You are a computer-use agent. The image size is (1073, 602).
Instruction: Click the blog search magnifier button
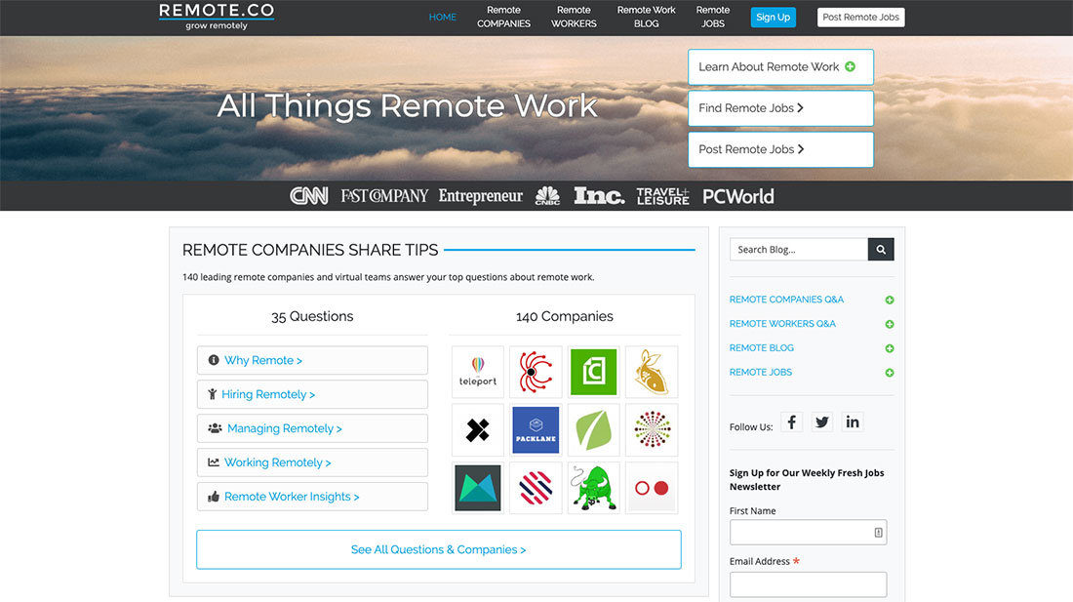click(881, 250)
